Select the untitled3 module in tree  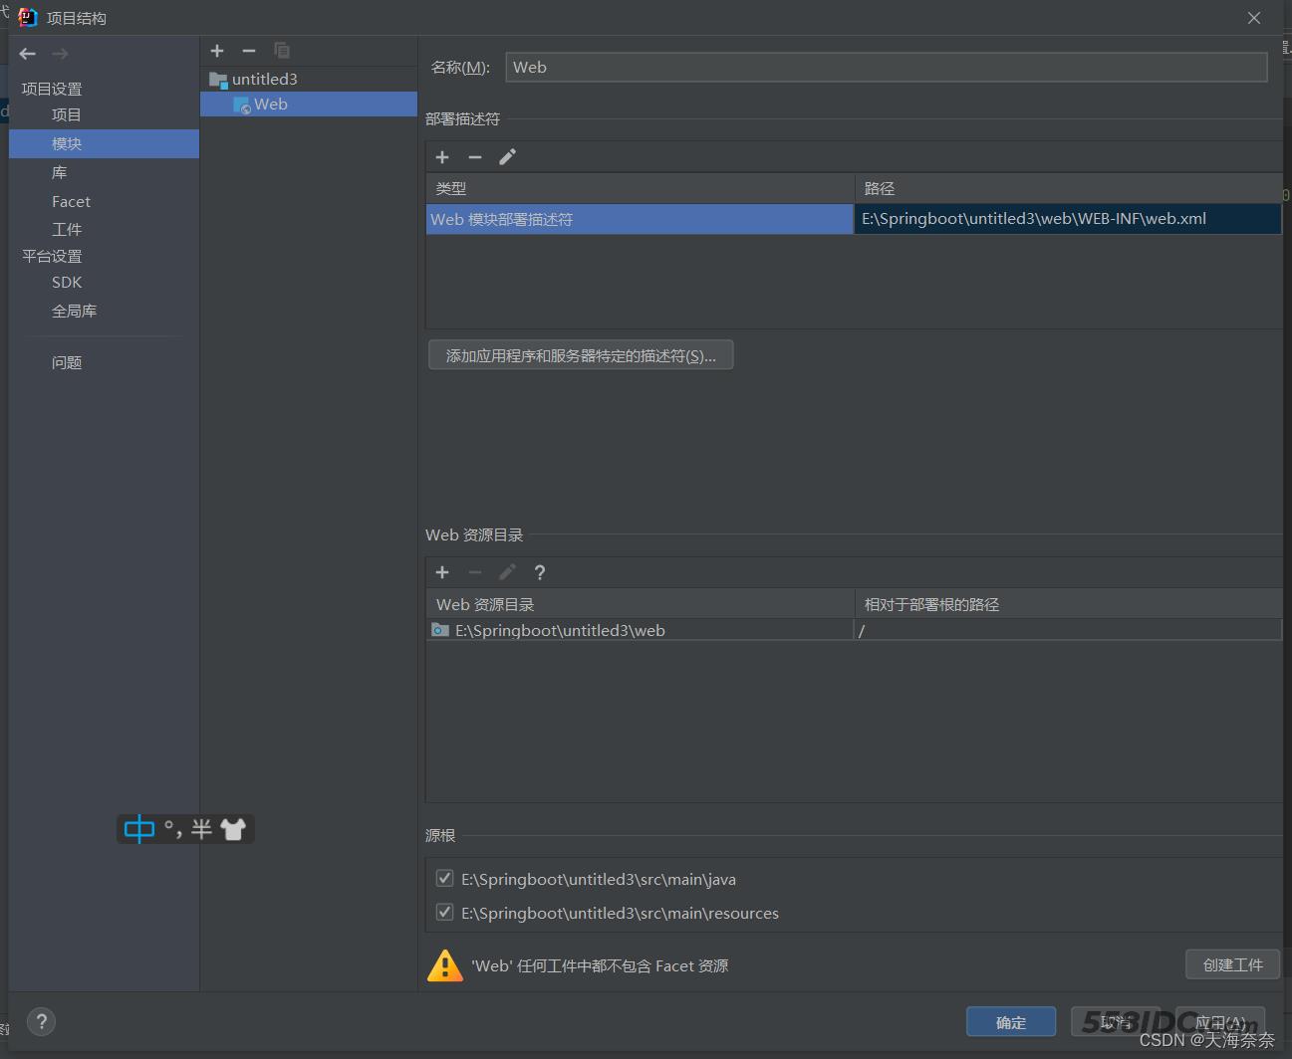coord(264,79)
